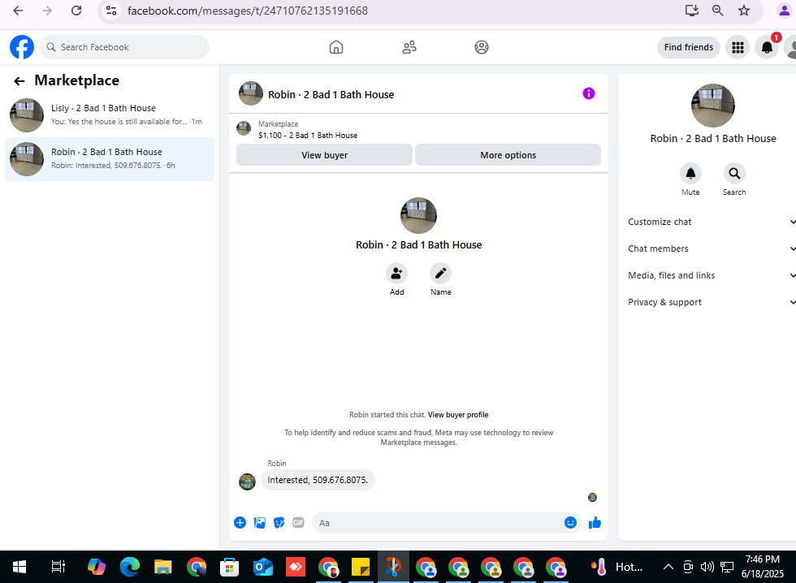Open the notifications bell
This screenshot has width=796, height=583.
tap(767, 47)
